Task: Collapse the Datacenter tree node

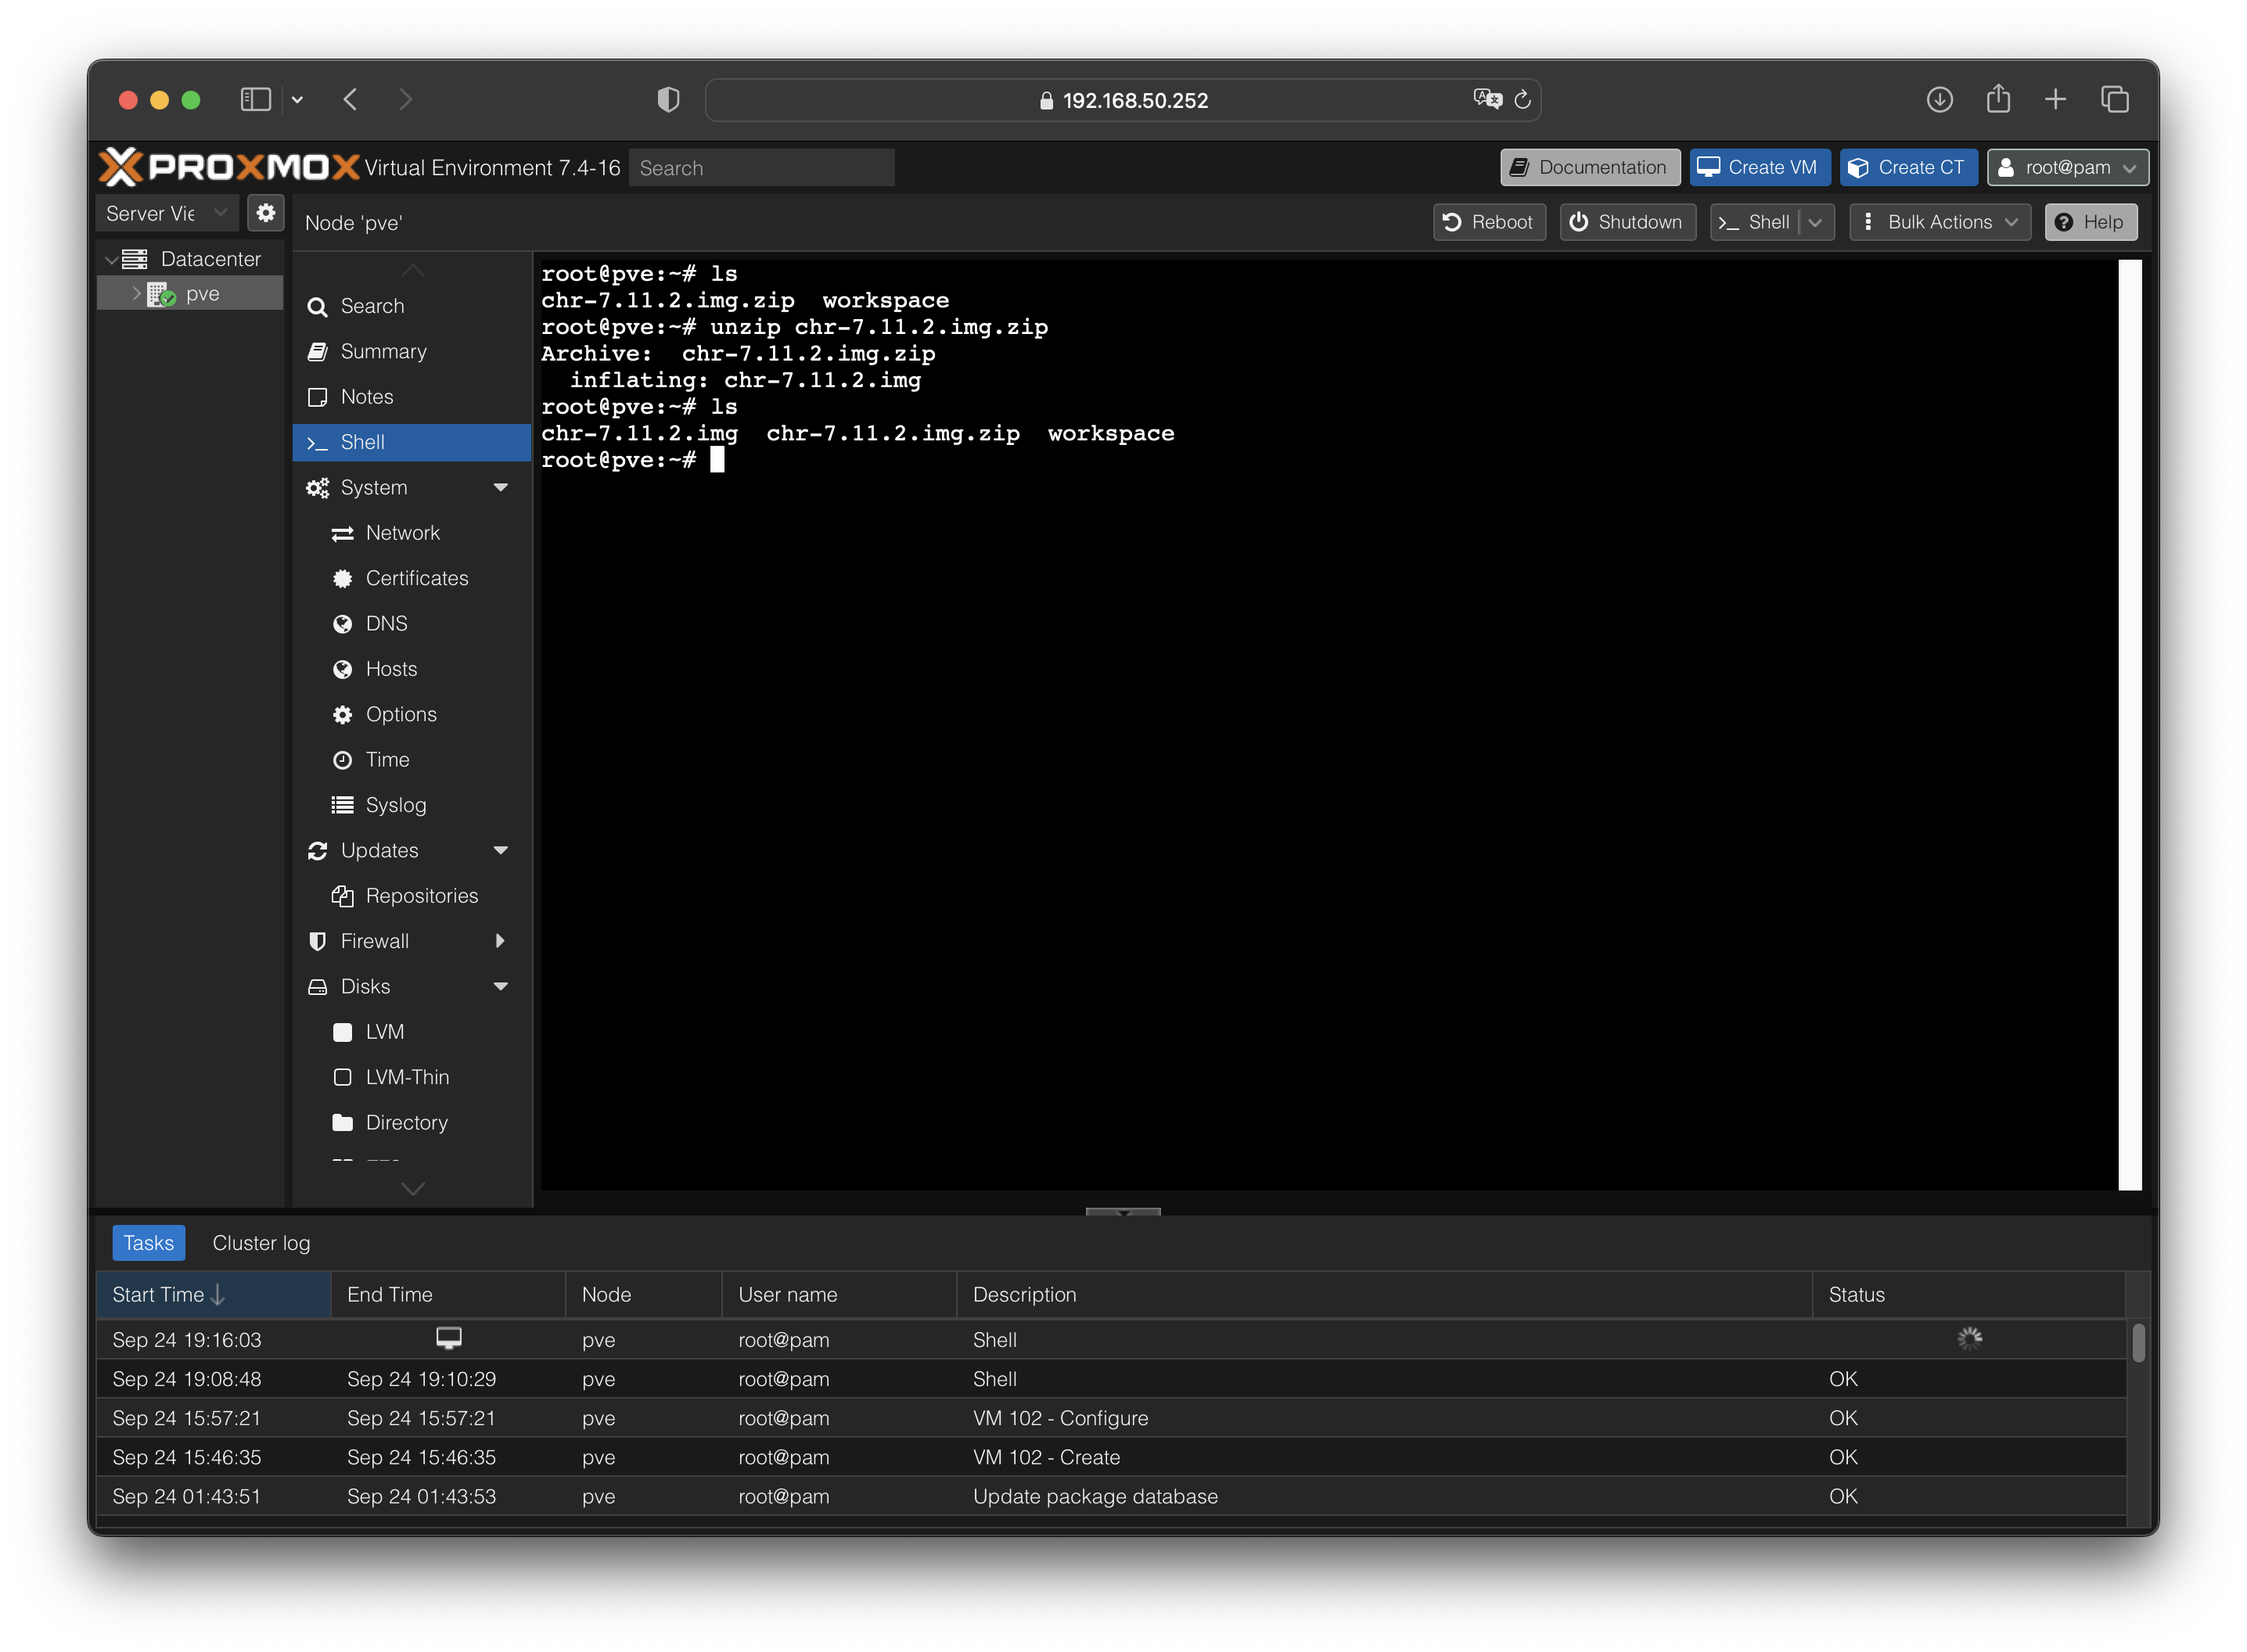Action: click(111, 259)
